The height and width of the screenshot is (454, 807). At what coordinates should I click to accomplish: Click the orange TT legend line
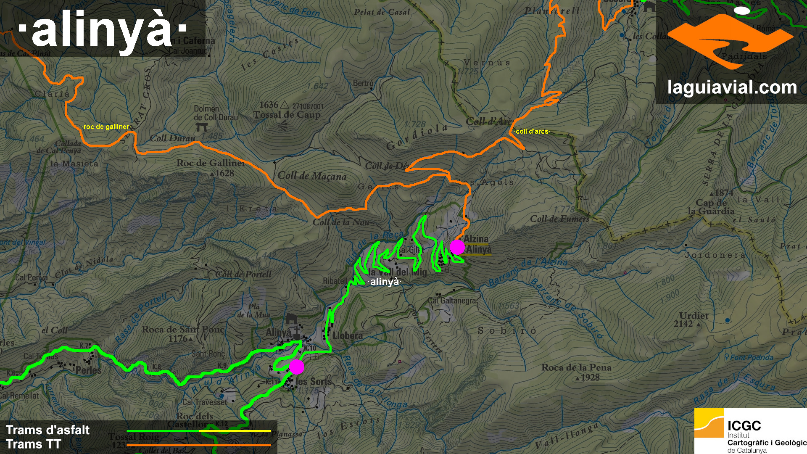click(198, 445)
